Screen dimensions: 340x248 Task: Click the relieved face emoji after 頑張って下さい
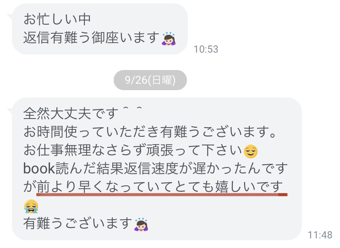(x=251, y=151)
